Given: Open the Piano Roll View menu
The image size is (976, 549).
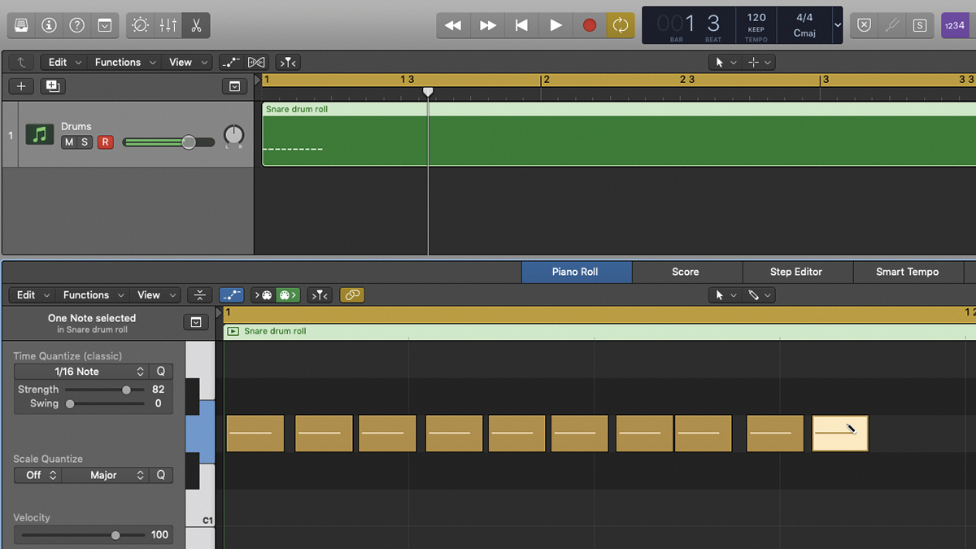Looking at the screenshot, I should pyautogui.click(x=155, y=295).
